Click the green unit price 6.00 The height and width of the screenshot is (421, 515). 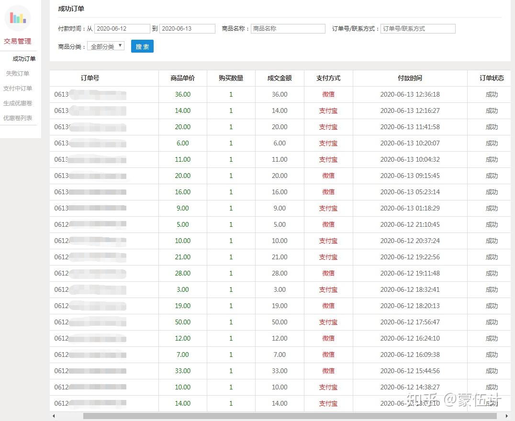tap(183, 143)
